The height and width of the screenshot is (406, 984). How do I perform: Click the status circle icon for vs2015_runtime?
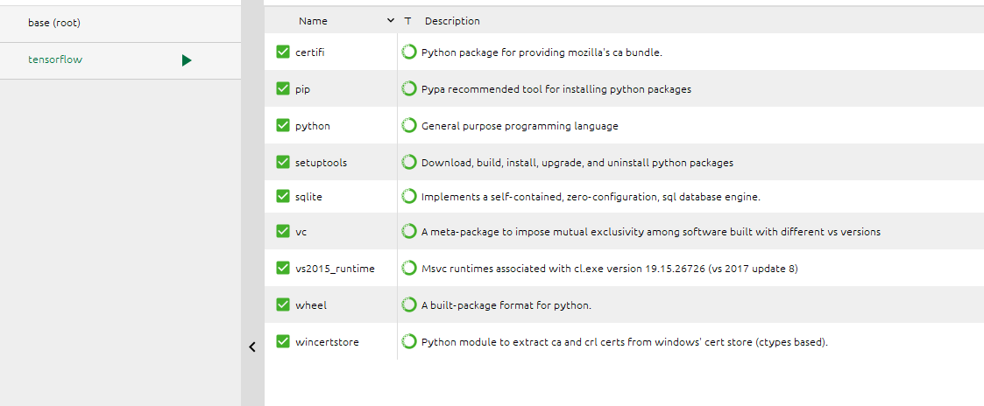coord(408,269)
